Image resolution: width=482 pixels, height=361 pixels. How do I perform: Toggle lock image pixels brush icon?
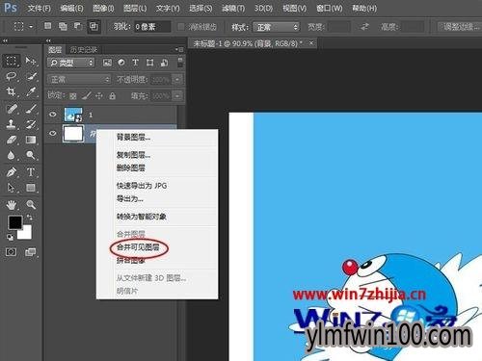pos(86,95)
